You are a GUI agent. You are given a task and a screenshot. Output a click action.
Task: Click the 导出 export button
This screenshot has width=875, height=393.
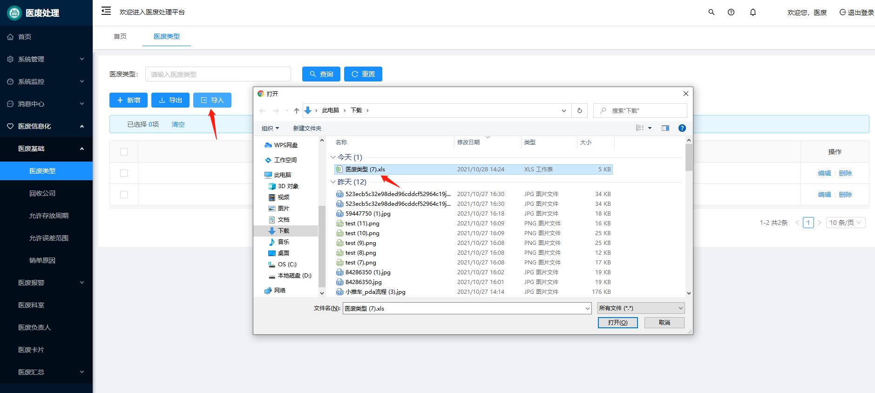pyautogui.click(x=170, y=100)
